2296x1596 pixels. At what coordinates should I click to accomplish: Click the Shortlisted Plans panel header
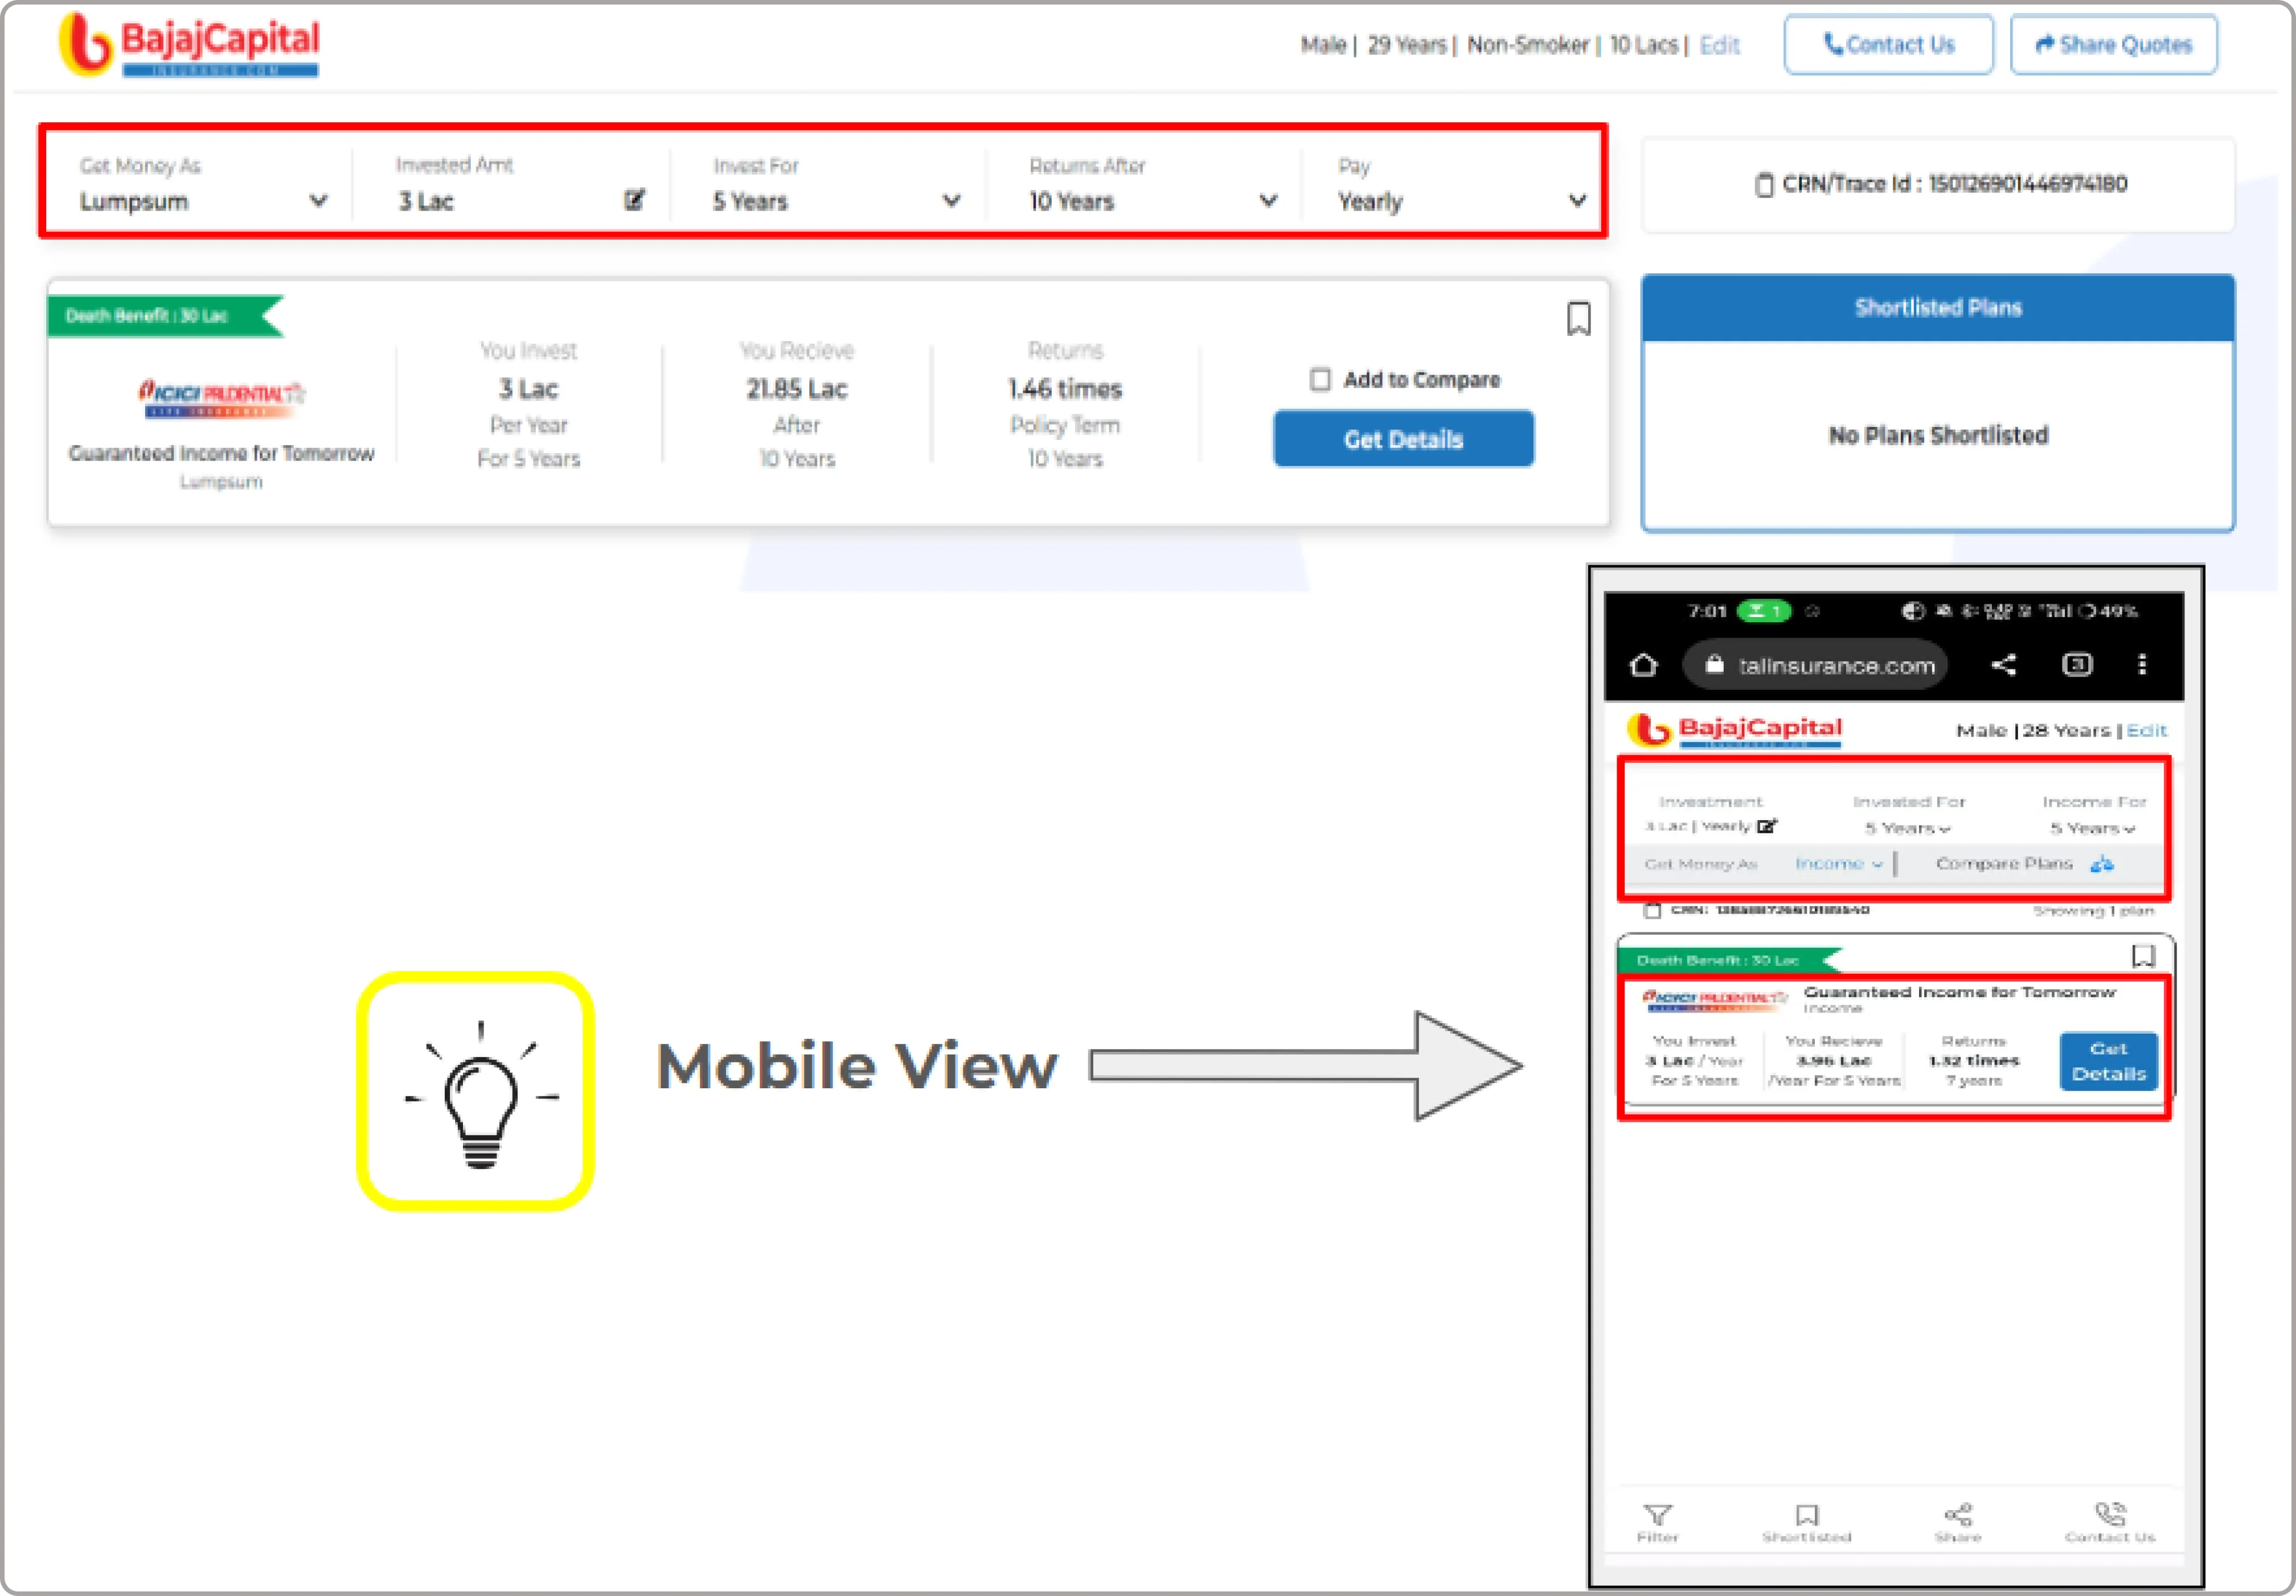[1938, 308]
